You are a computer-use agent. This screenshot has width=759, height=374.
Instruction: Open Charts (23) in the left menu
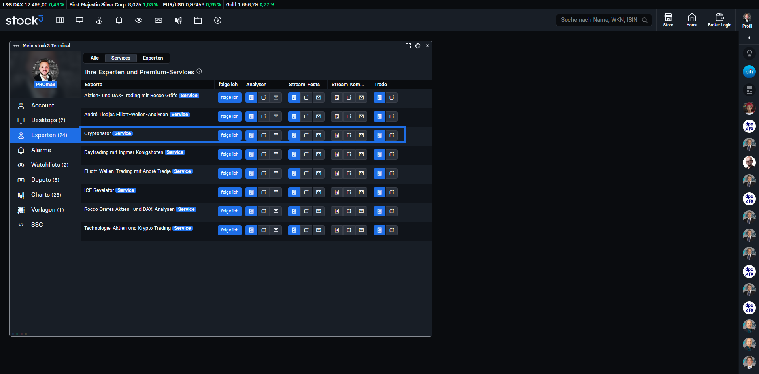(45, 195)
